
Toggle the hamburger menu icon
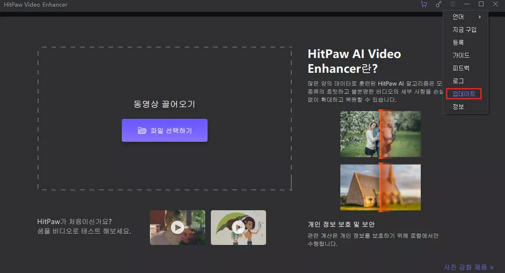click(453, 4)
